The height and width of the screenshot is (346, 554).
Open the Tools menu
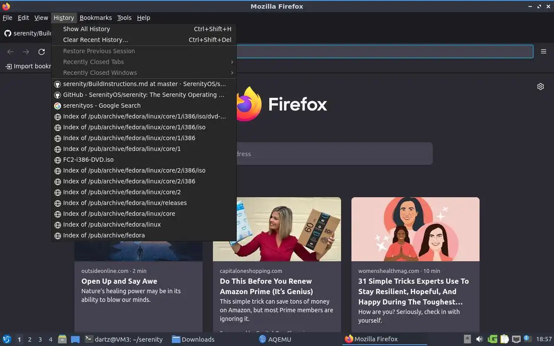[124, 18]
